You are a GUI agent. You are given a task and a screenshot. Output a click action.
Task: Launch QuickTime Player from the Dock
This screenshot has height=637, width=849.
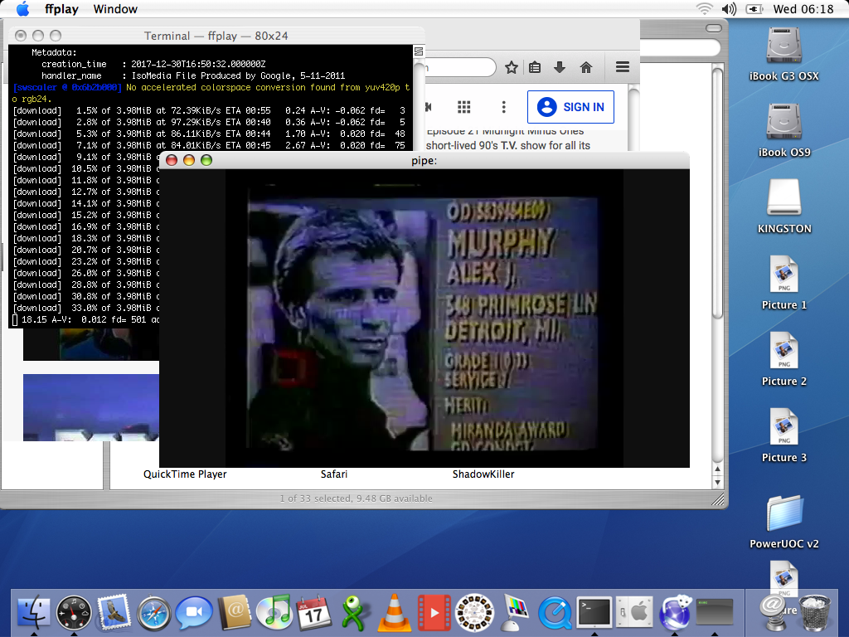coord(555,613)
